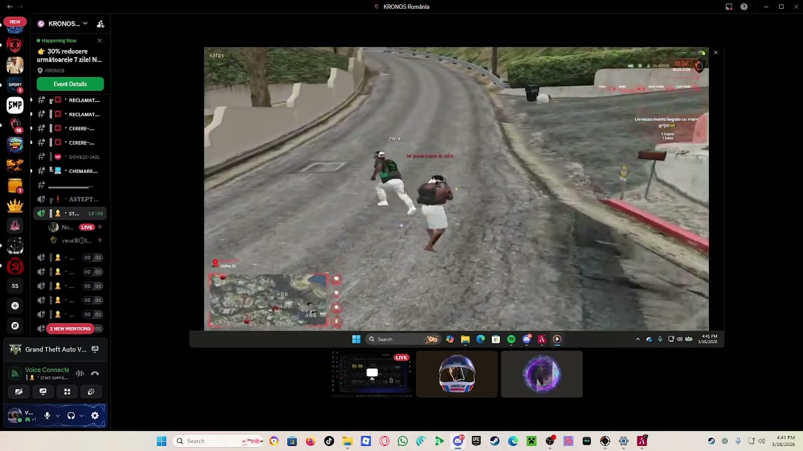This screenshot has height=451, width=803.
Task: Click the Voice Connected status text
Action: coord(47,370)
